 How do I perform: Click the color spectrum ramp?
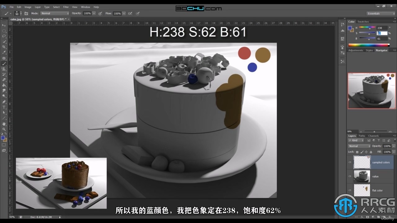pos(369,45)
